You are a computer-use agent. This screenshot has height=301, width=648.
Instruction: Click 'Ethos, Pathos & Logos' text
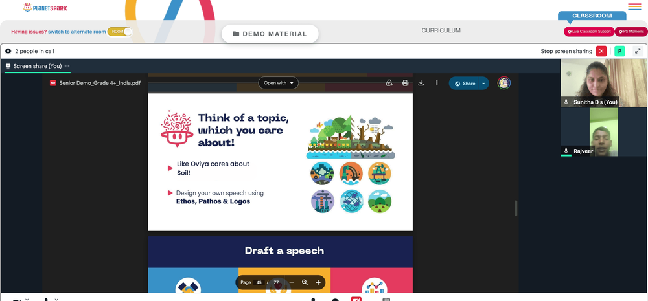(x=213, y=201)
